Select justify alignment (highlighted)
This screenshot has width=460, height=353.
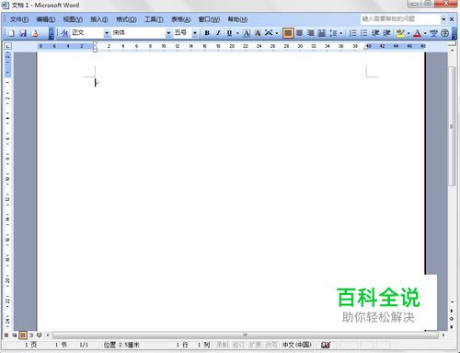pyautogui.click(x=288, y=33)
